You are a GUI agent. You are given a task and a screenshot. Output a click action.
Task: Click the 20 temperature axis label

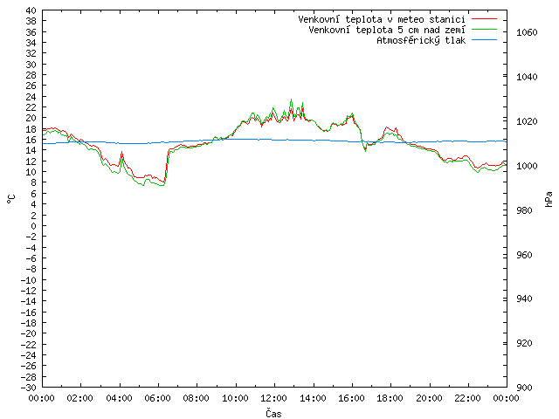31,119
